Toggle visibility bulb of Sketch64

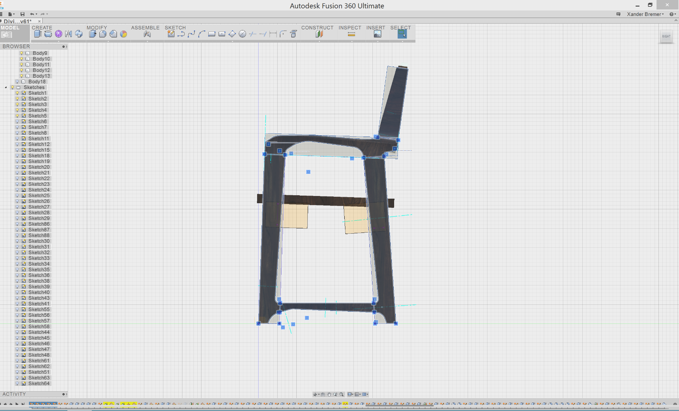tap(17, 384)
